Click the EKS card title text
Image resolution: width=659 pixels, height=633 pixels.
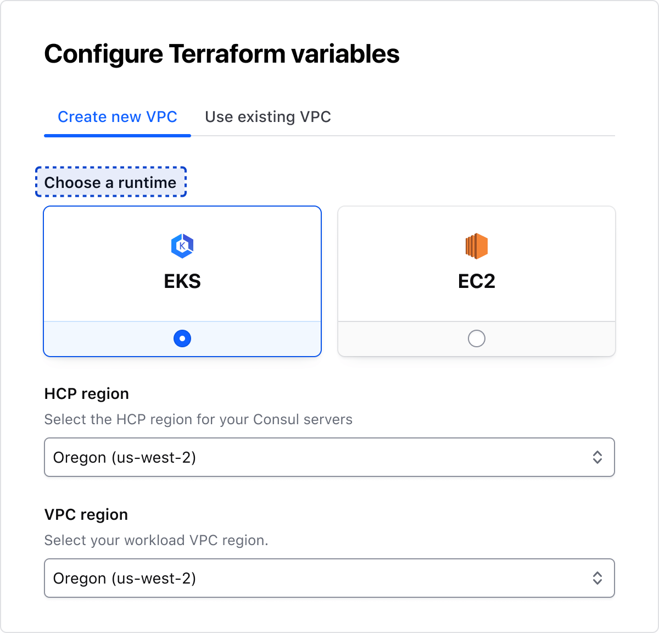pyautogui.click(x=182, y=281)
